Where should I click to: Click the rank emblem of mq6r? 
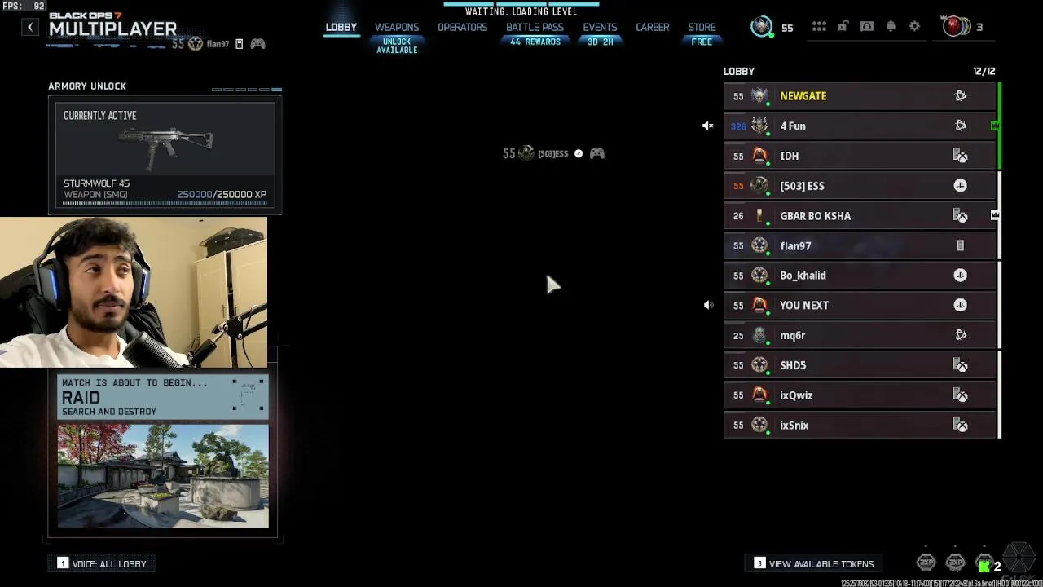click(759, 335)
